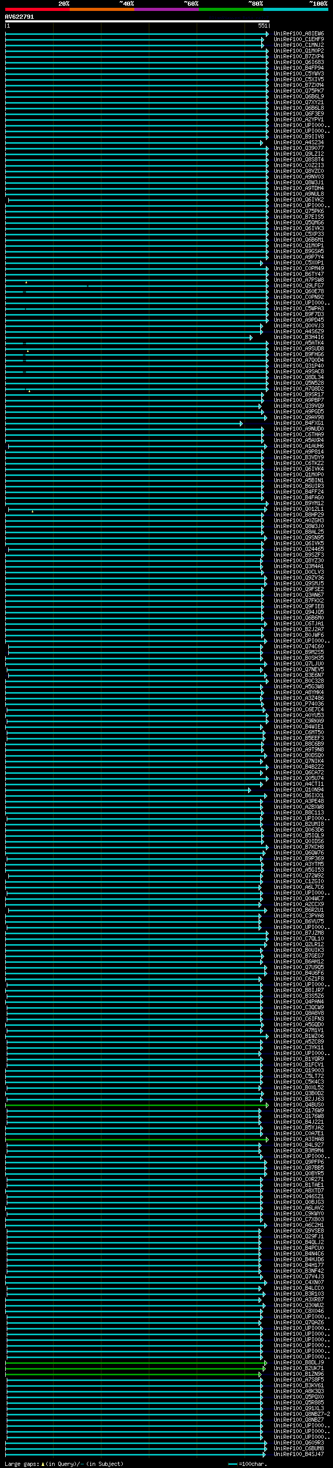Select label UniRef100_Q8VZC0

point(298,171)
